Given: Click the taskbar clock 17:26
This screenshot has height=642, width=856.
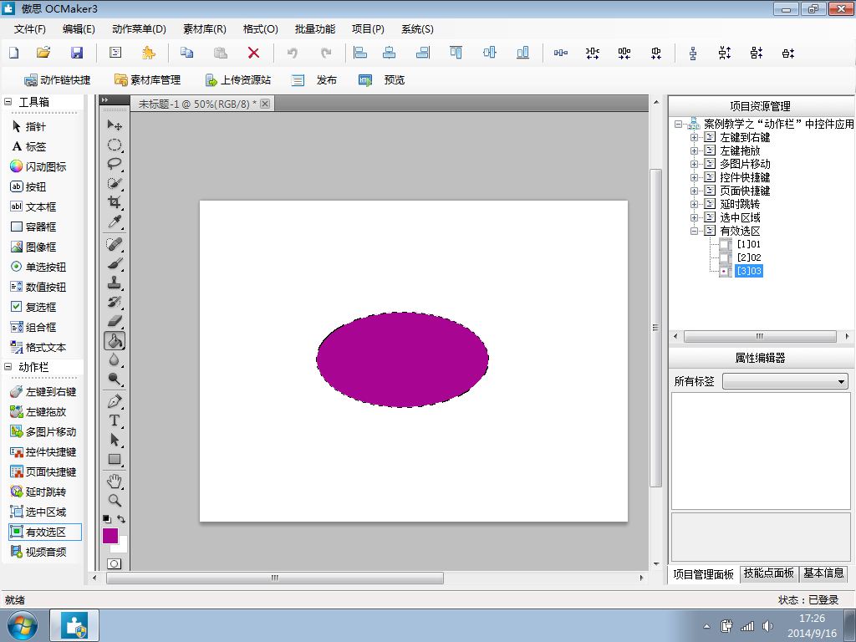Looking at the screenshot, I should click(812, 619).
